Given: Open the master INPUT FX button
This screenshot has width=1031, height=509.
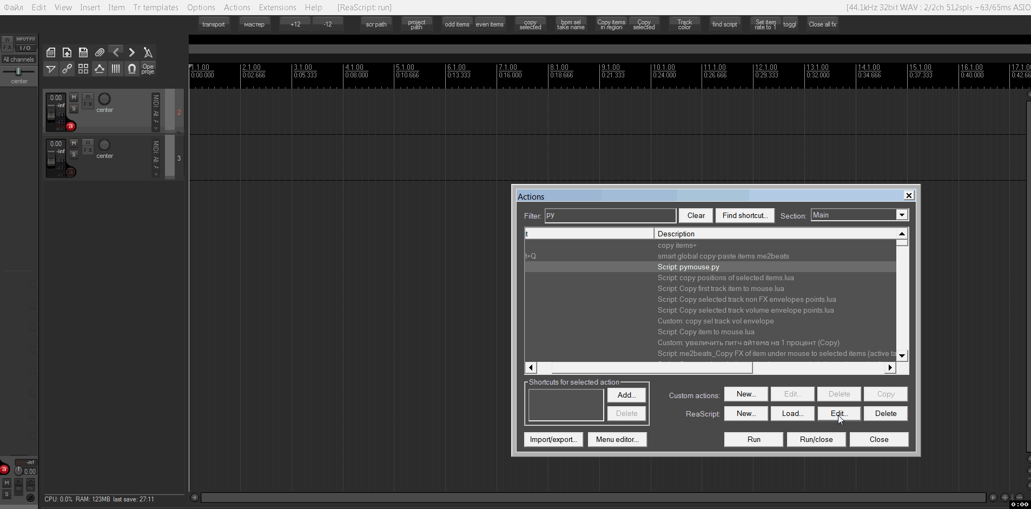Looking at the screenshot, I should (x=25, y=39).
